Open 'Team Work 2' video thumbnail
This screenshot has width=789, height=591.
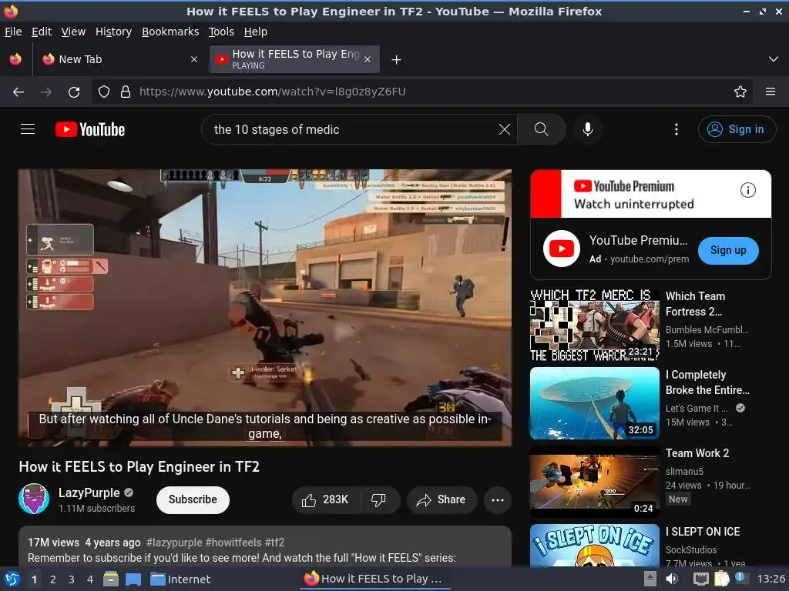tap(595, 482)
